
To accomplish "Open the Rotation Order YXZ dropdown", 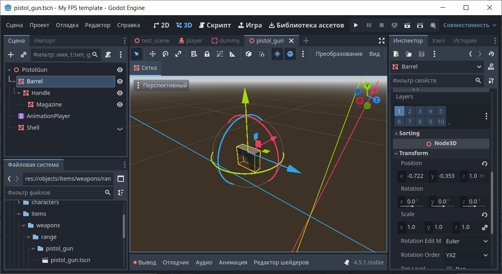I will 467,255.
